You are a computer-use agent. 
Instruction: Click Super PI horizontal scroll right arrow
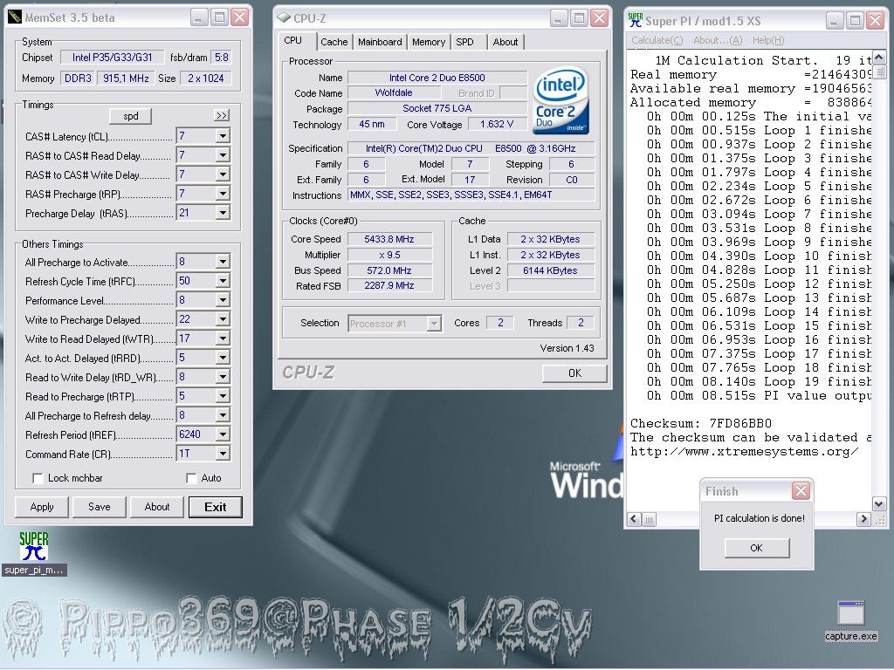click(x=863, y=519)
